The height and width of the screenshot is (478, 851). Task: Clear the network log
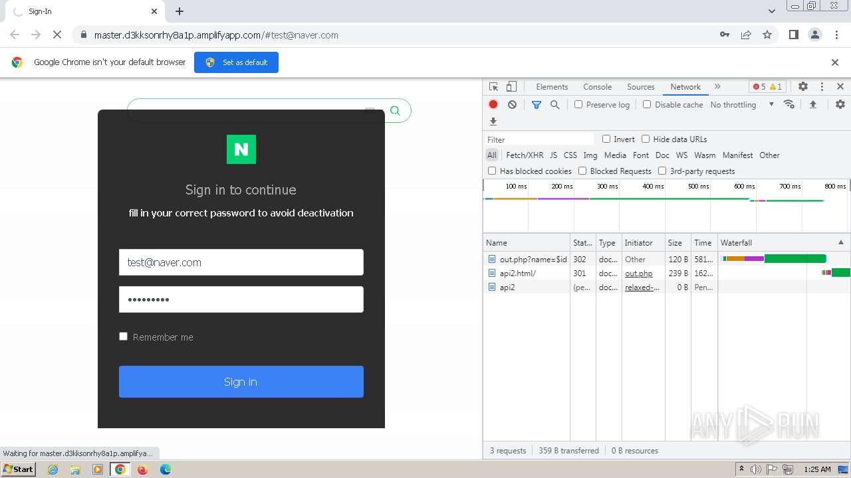512,104
